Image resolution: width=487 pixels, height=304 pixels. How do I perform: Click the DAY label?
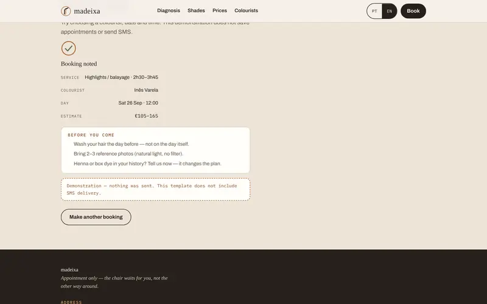coord(65,103)
